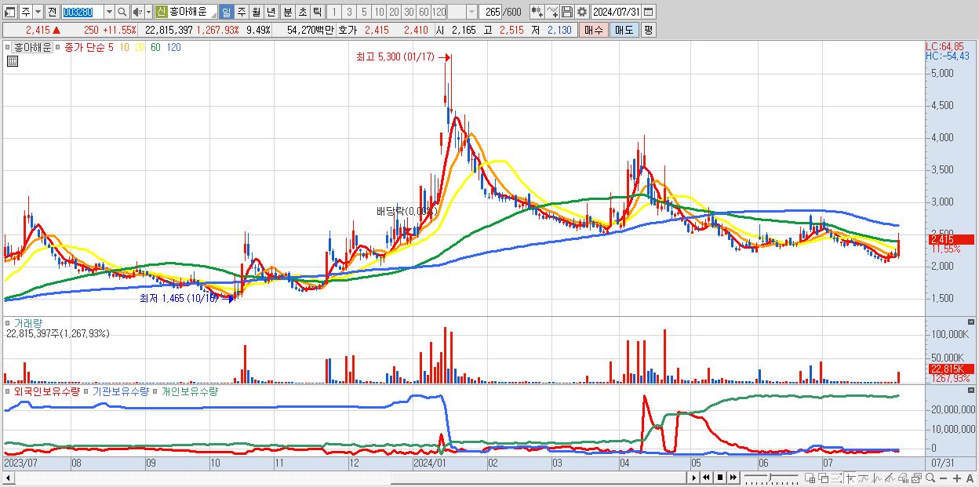Click the 기관보유수량 legend label
979x487 pixels.
tap(121, 391)
